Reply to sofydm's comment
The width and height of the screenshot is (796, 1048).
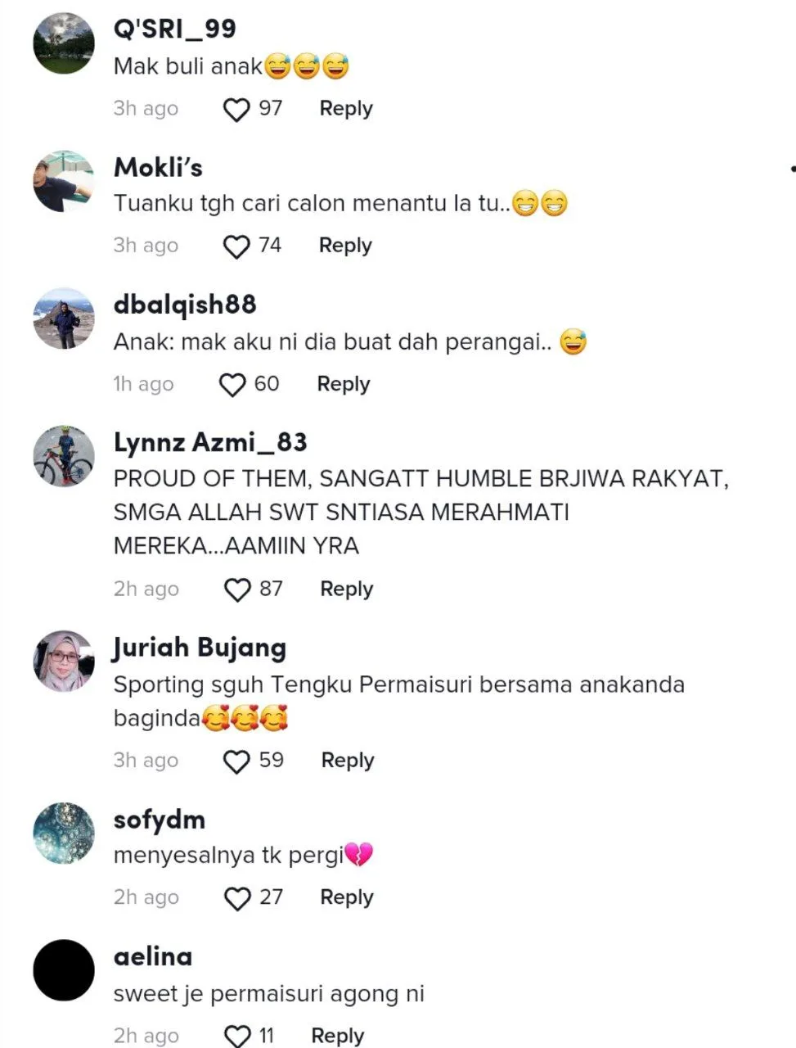click(347, 897)
